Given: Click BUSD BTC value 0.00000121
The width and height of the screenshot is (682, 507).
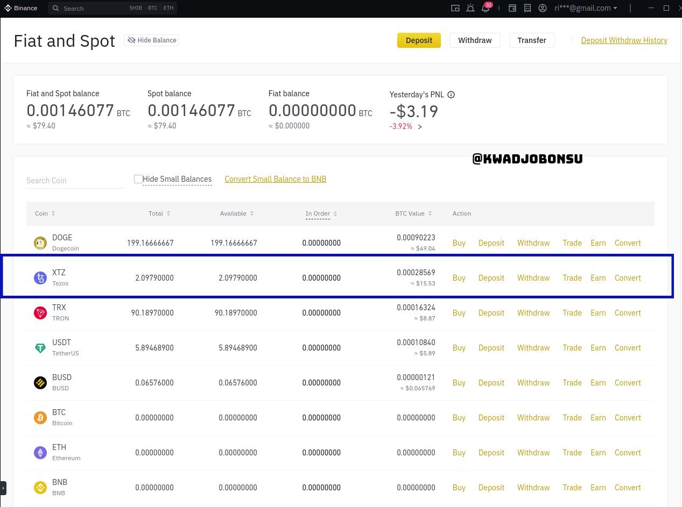Looking at the screenshot, I should tap(416, 377).
